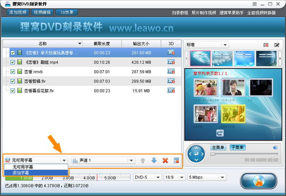
Task: Click film icon of 恋香.rmvb row
Action: [19, 72]
